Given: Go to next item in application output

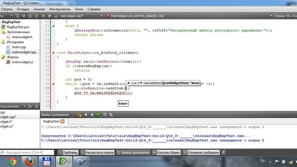Looking at the screenshot, I should click(x=92, y=115).
